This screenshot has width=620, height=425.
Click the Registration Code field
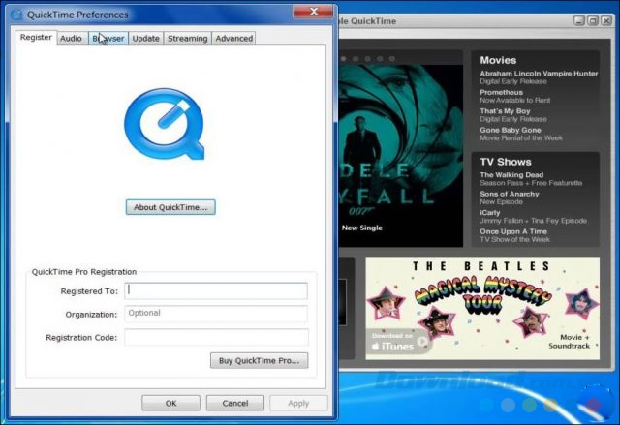click(216, 337)
